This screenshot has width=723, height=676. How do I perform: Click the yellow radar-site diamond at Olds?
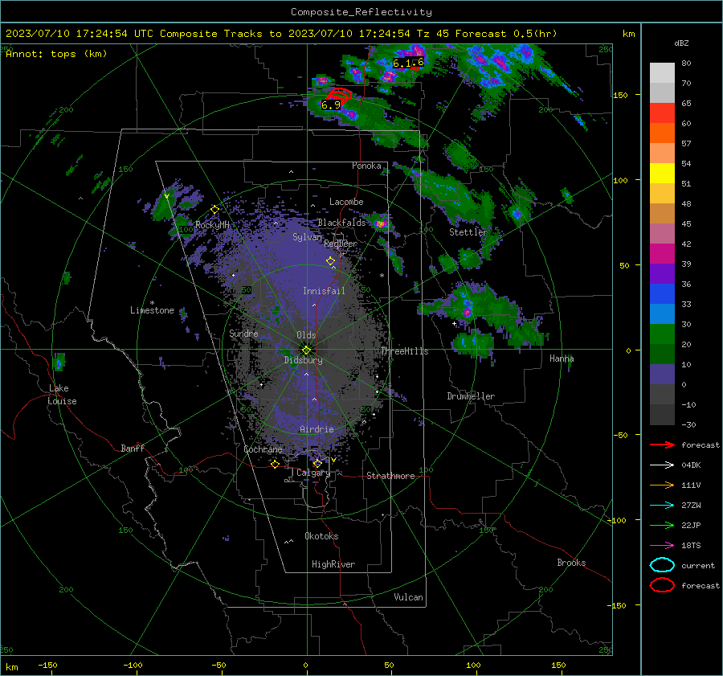point(307,350)
